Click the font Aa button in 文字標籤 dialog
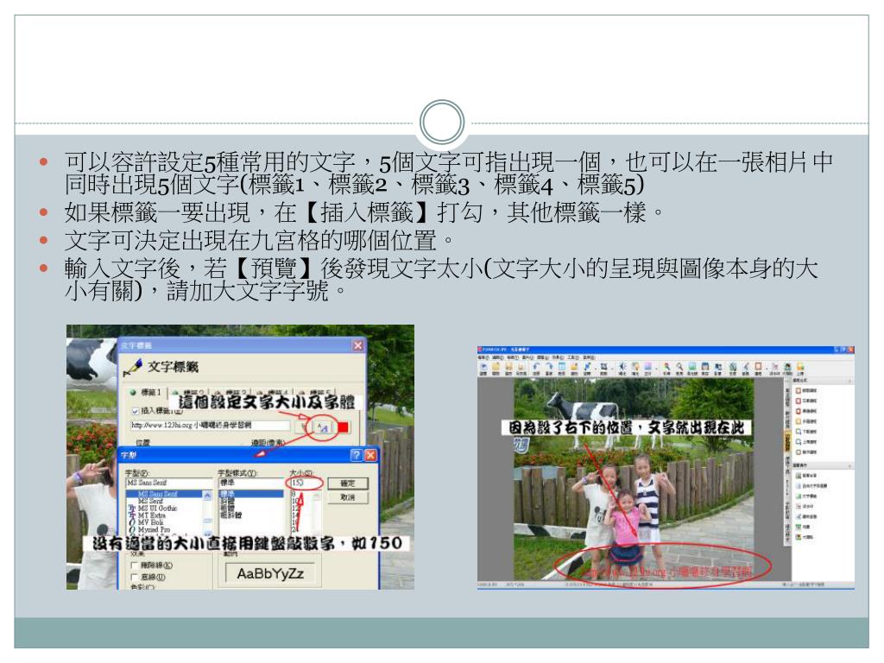The width and height of the screenshot is (884, 663). click(x=323, y=426)
